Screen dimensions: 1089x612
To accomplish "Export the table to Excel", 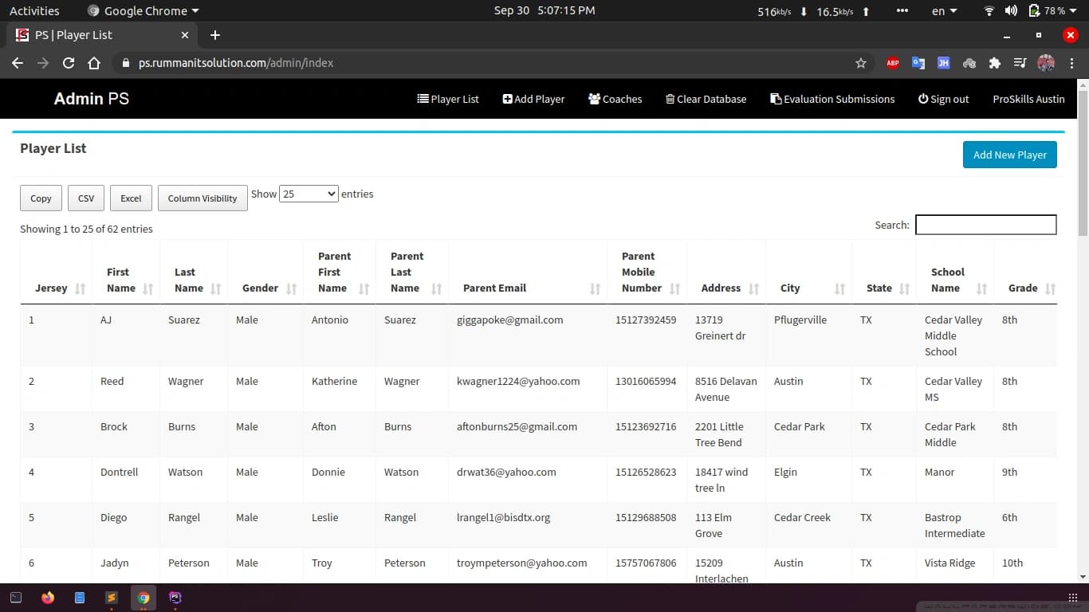I will pos(131,198).
